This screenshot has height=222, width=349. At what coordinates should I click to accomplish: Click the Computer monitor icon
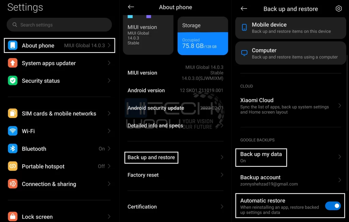244,53
